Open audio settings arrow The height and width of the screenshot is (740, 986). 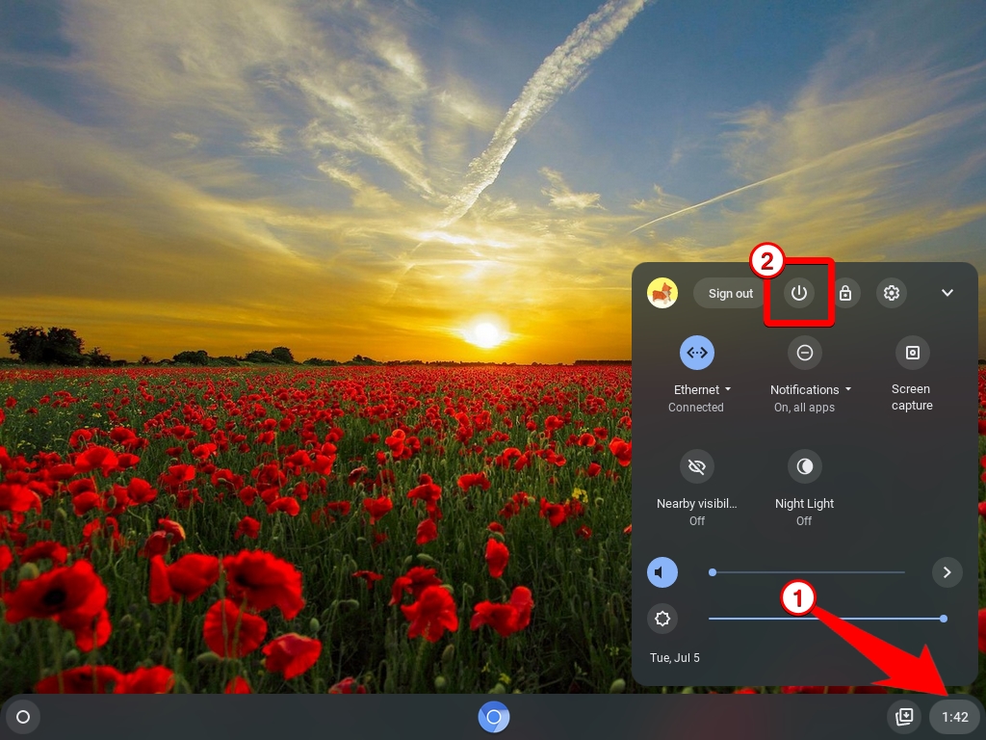(x=947, y=572)
